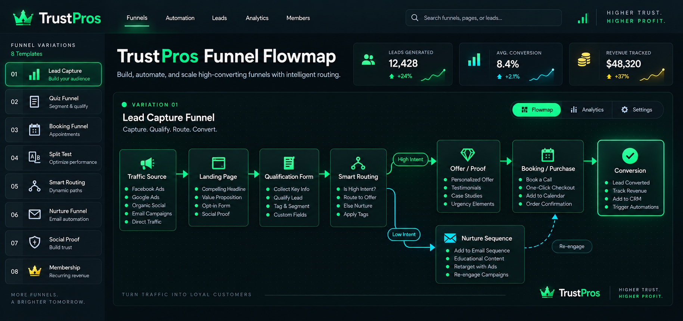Click the bar chart icon beside Avg. Conversion
The image size is (683, 321).
coord(474,60)
